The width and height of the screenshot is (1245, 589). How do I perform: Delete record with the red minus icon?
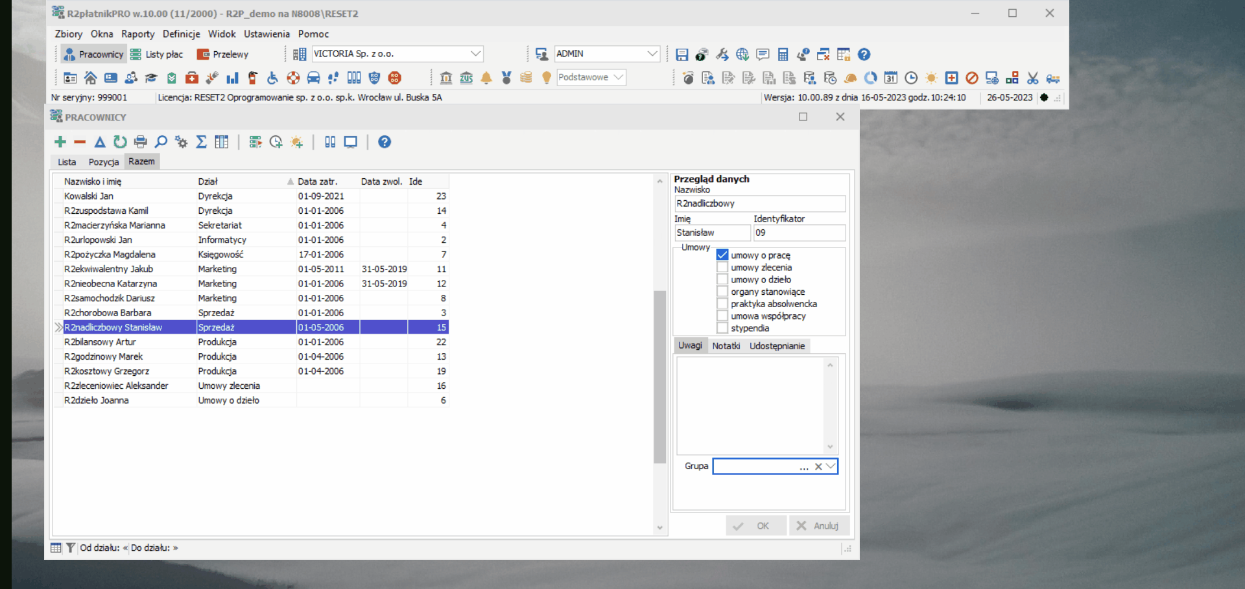[80, 142]
